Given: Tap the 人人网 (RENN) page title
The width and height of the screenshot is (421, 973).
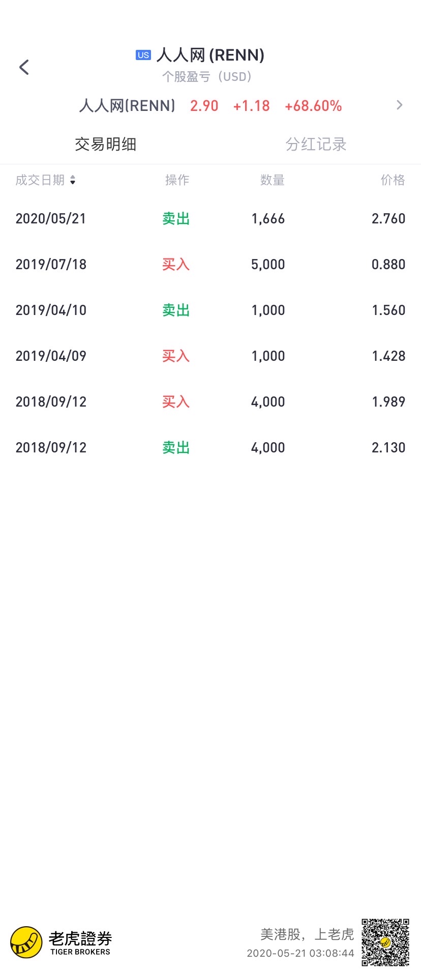Looking at the screenshot, I should click(x=211, y=55).
